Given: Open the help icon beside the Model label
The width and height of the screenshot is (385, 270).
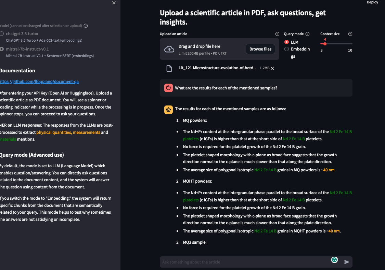Looking at the screenshot, I should 85,26.
